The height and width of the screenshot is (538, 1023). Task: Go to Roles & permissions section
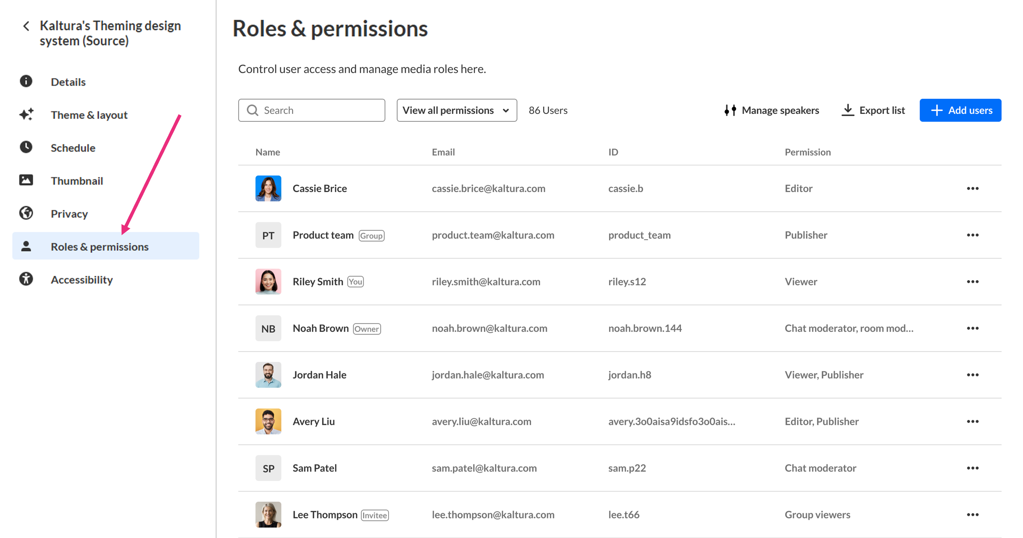click(99, 246)
